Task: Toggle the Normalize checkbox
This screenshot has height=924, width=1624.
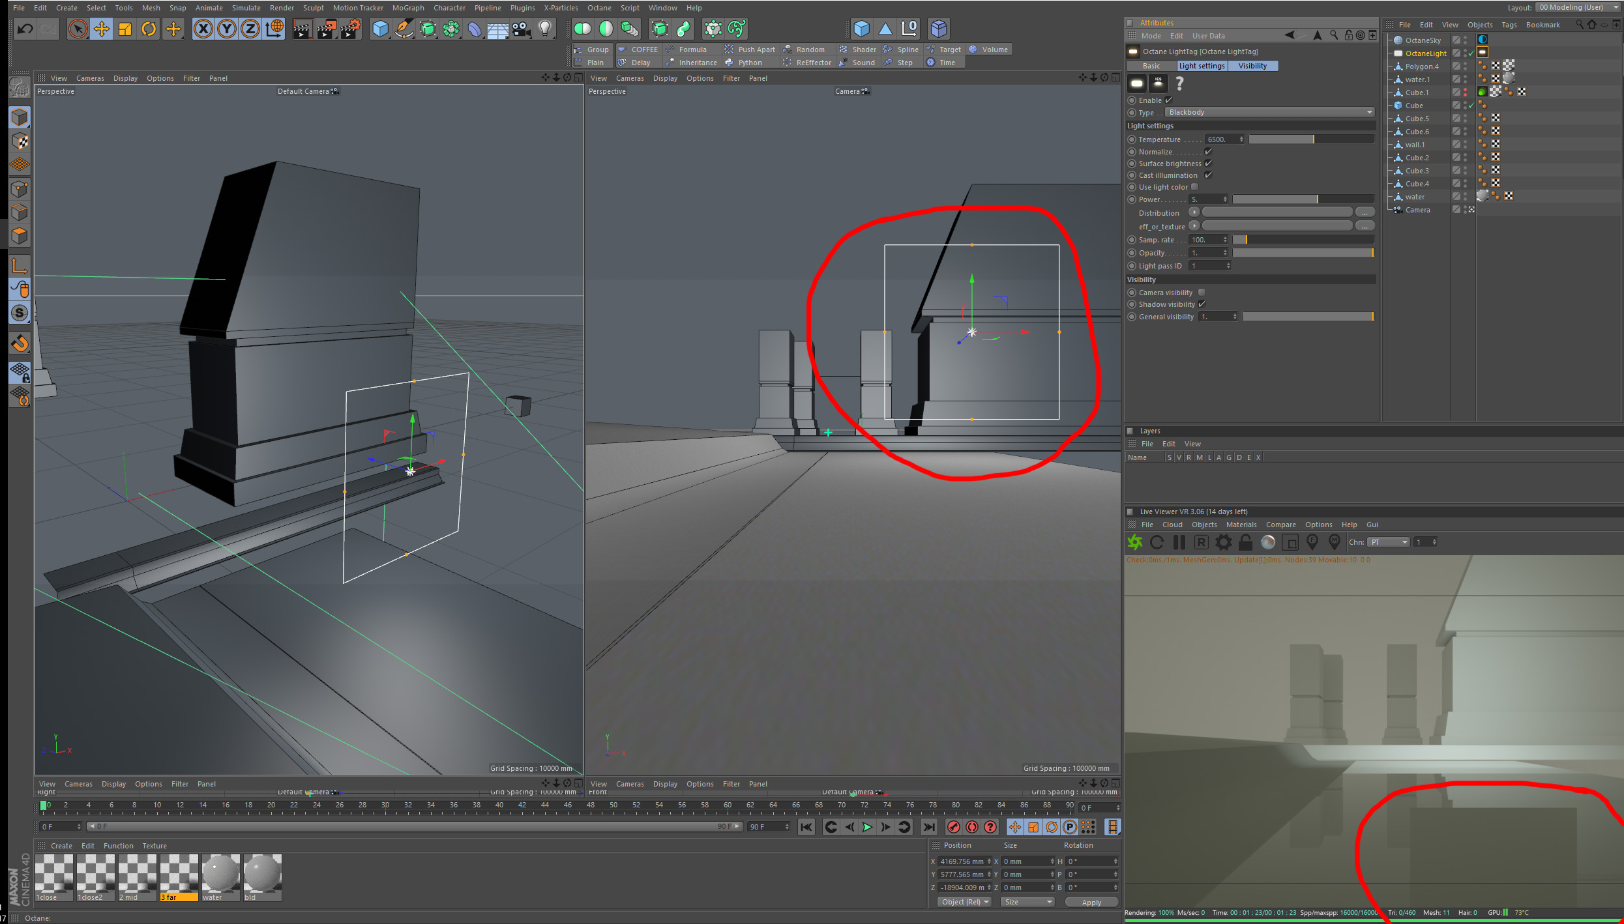Action: [1208, 152]
